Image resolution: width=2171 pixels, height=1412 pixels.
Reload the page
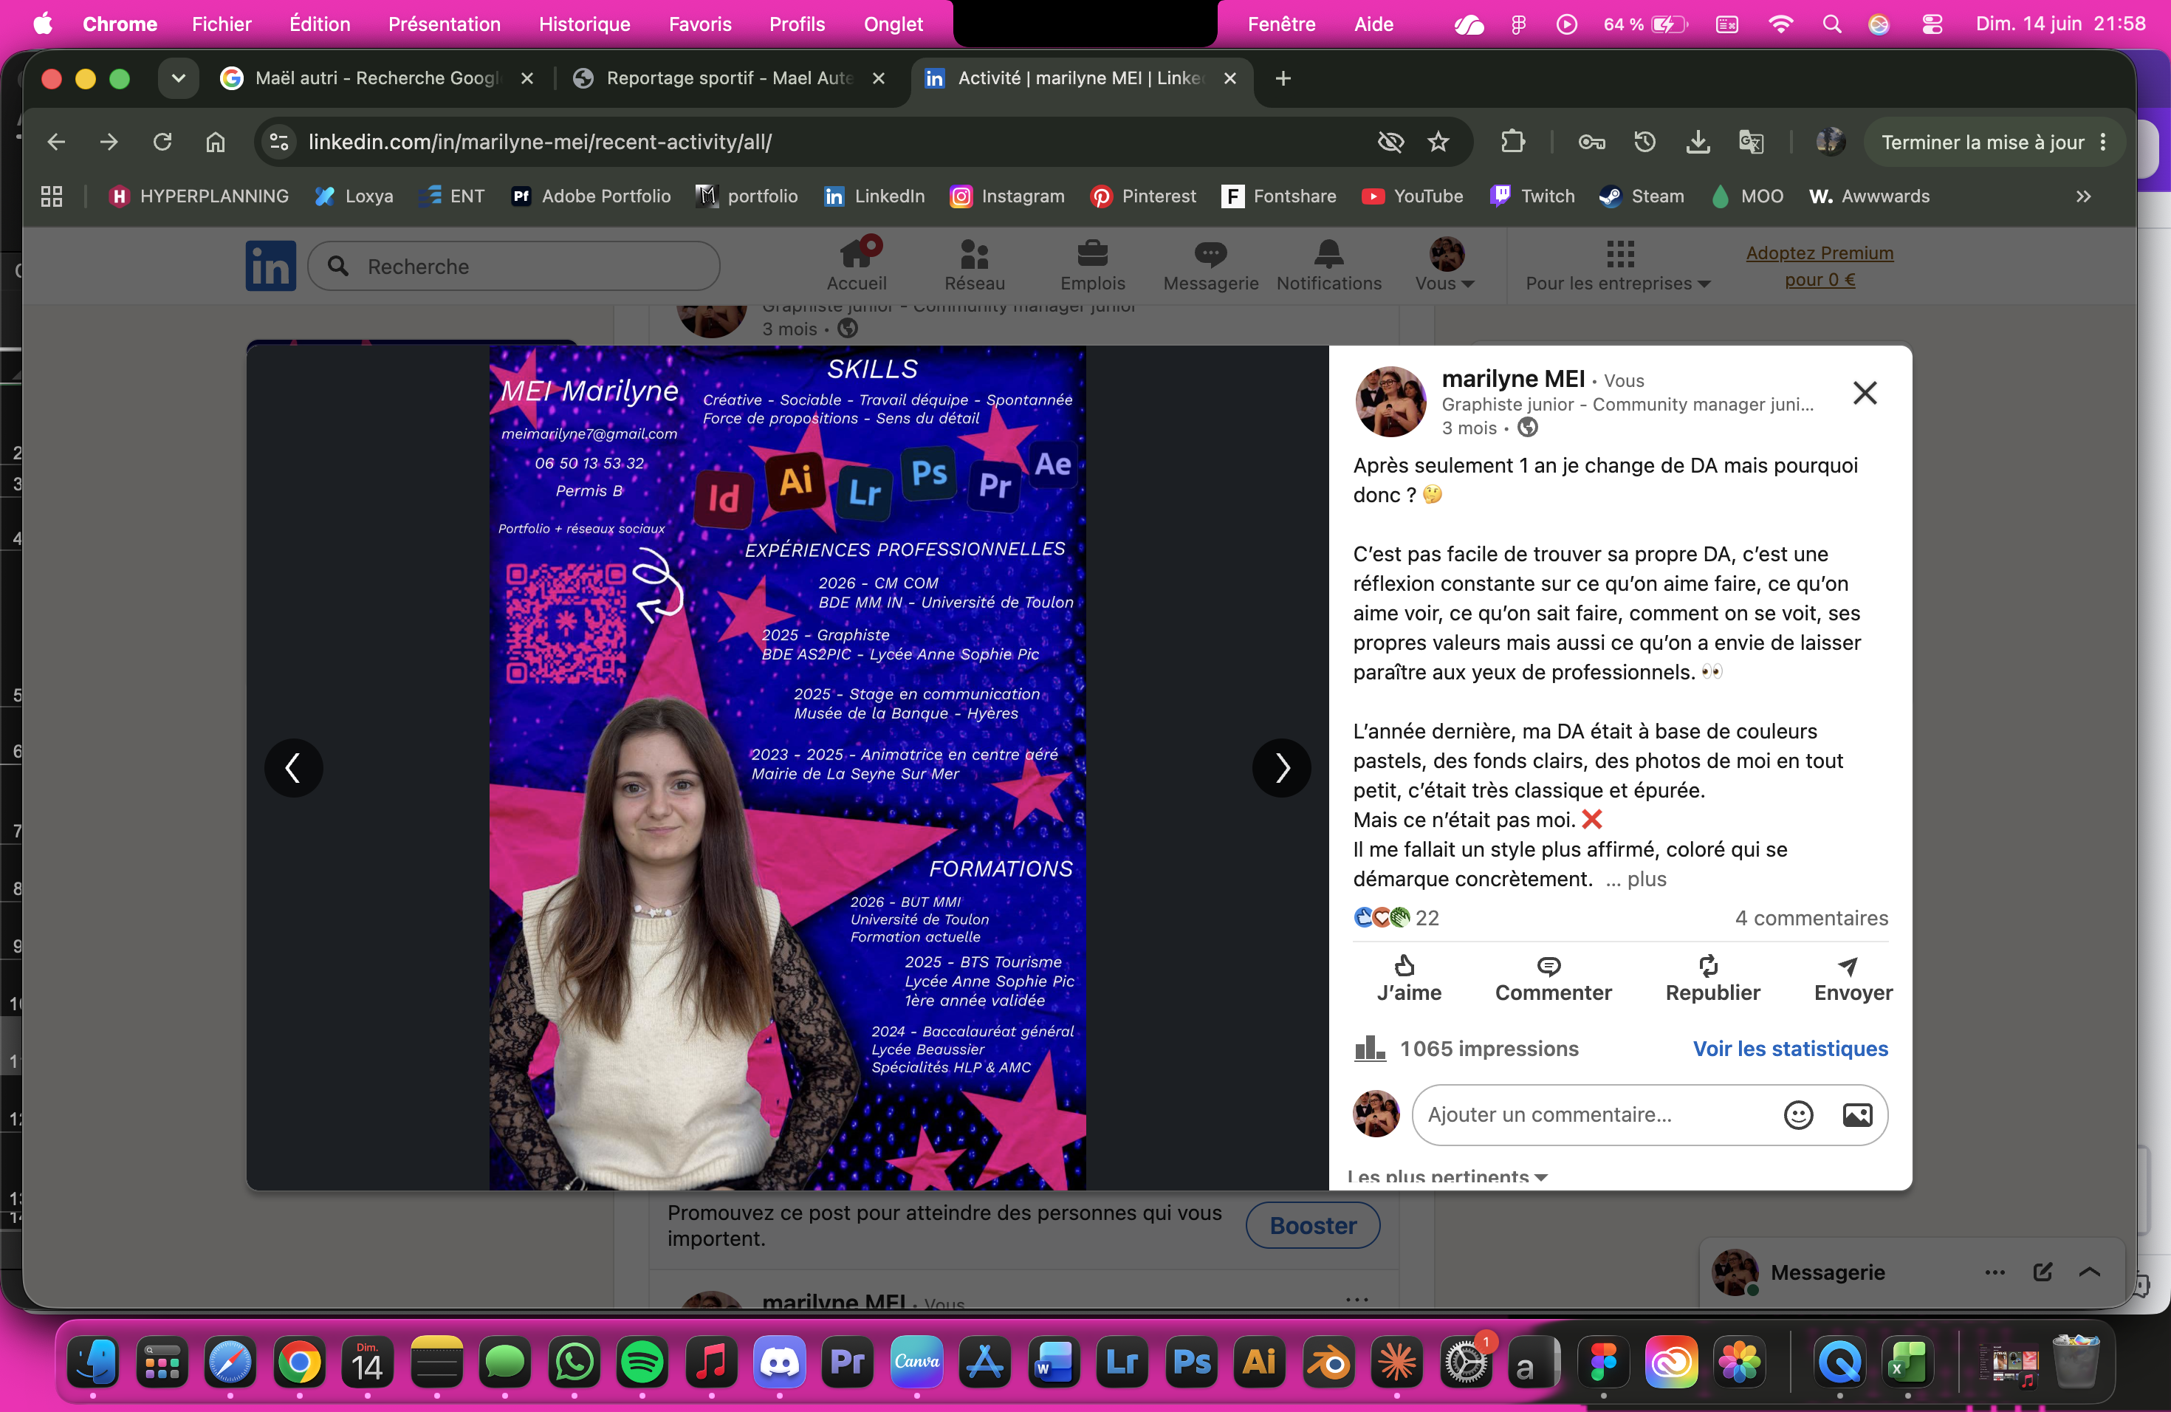pos(162,141)
